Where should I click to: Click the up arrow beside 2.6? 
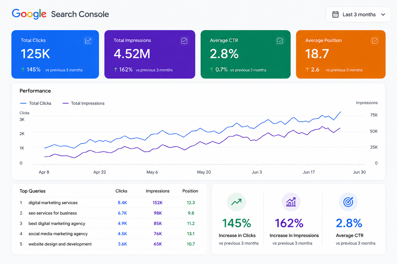(307, 70)
